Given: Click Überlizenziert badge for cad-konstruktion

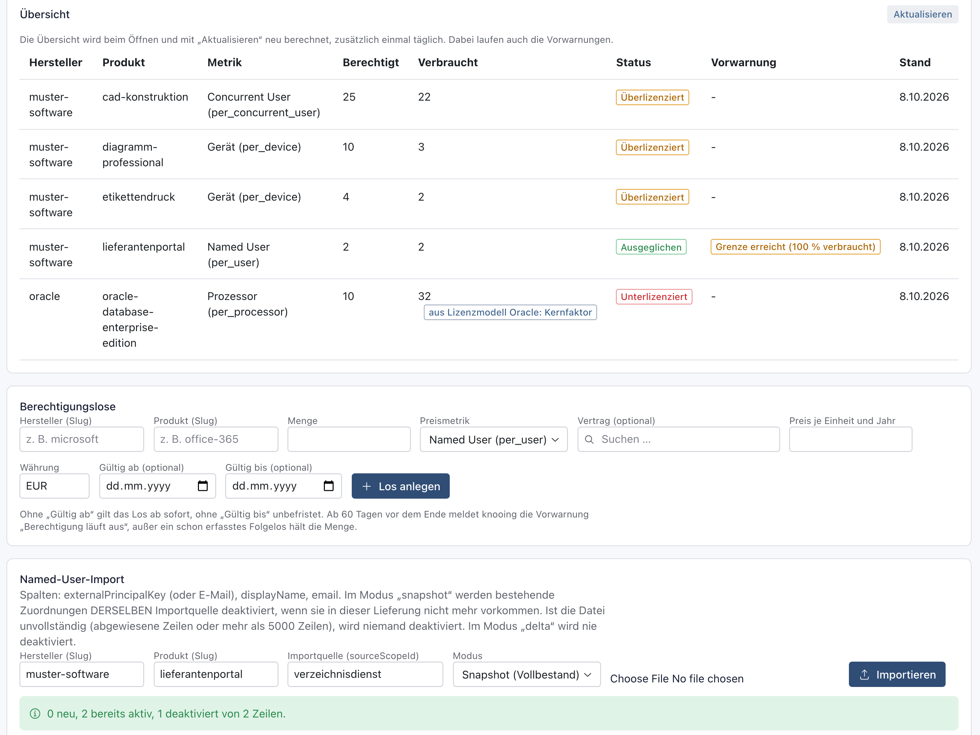Looking at the screenshot, I should (x=652, y=97).
